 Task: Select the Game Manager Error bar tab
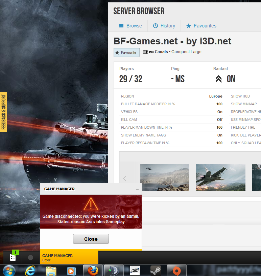point(69,257)
